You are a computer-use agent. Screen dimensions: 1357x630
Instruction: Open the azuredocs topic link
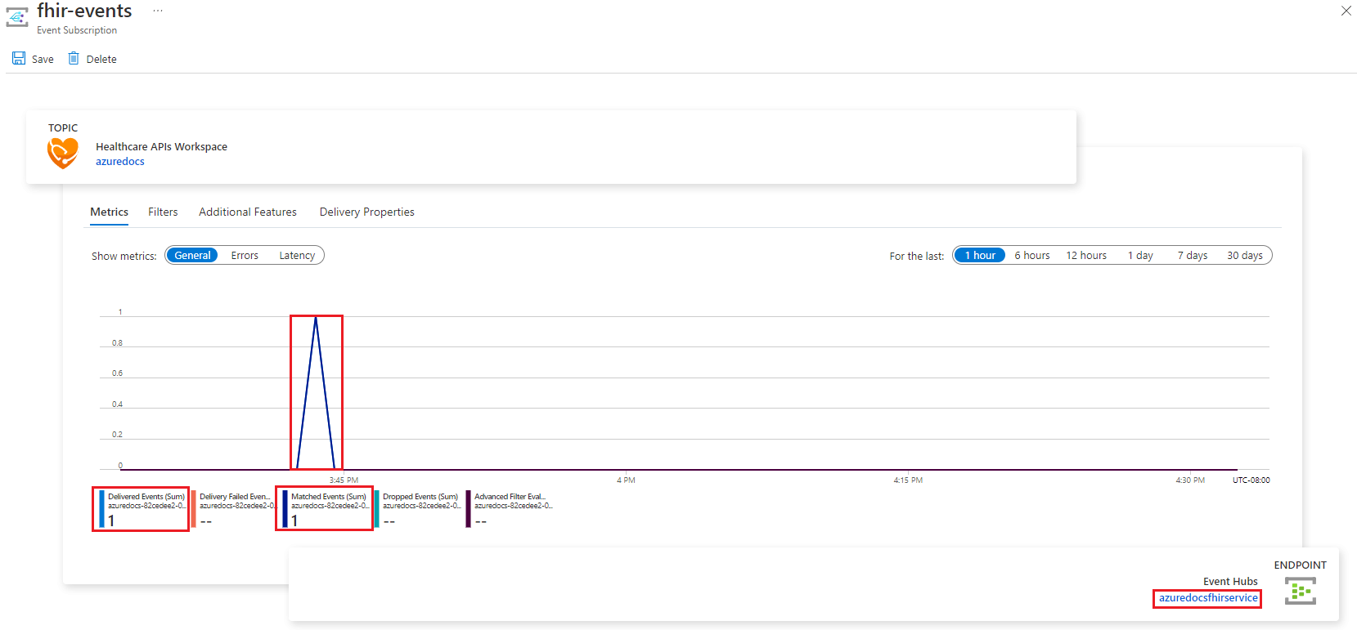(x=120, y=162)
